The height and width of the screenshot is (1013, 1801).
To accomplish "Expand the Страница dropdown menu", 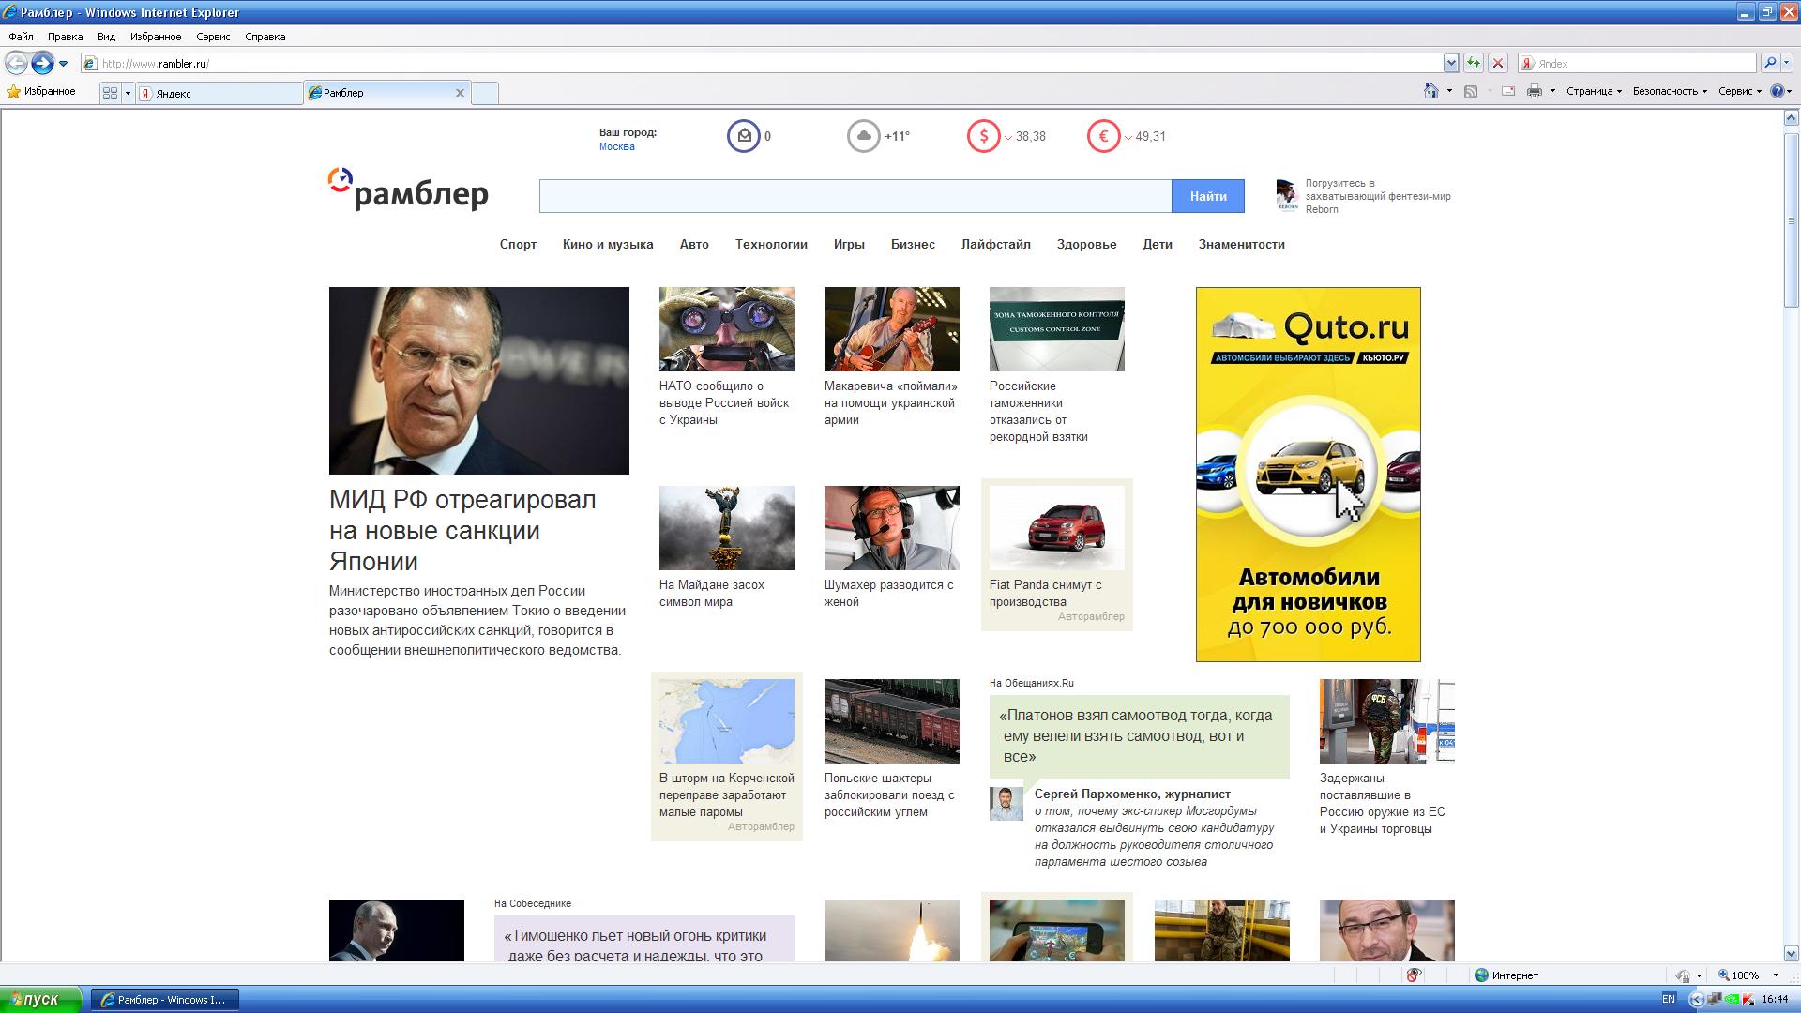I will 1594,91.
